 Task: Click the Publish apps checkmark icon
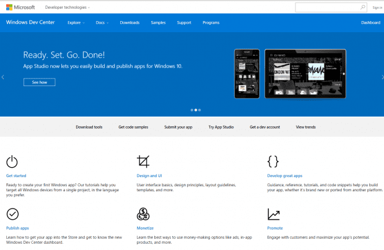pyautogui.click(x=12, y=214)
